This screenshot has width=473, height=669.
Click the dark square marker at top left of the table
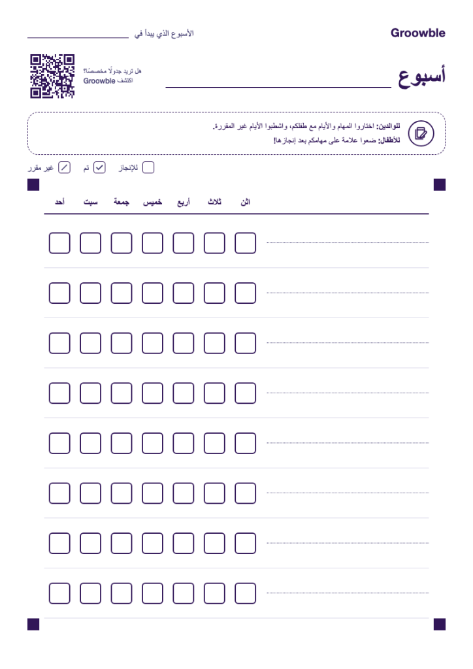click(33, 185)
